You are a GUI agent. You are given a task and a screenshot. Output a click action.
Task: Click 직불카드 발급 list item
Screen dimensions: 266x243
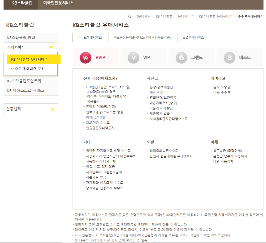[x=96, y=177]
